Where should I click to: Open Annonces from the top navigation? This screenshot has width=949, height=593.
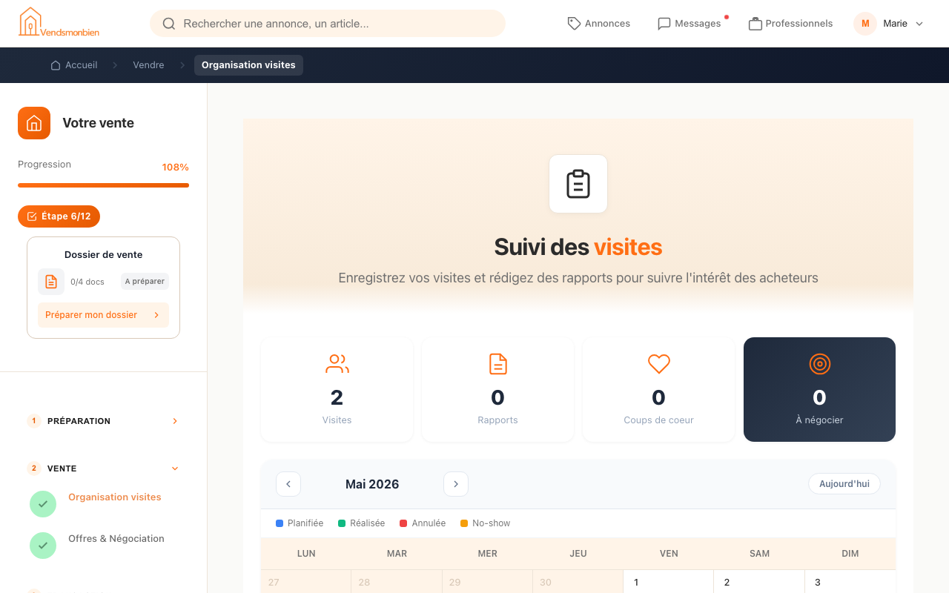[599, 24]
